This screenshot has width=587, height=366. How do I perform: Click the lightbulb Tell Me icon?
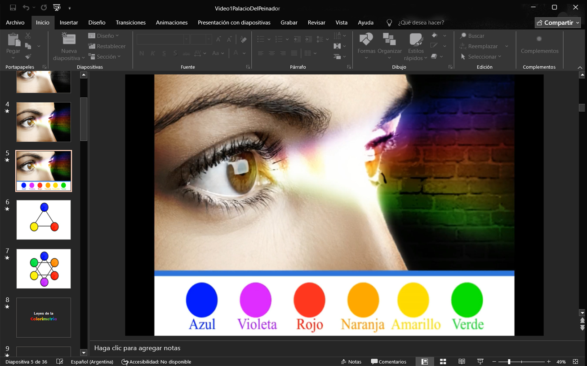pyautogui.click(x=389, y=22)
